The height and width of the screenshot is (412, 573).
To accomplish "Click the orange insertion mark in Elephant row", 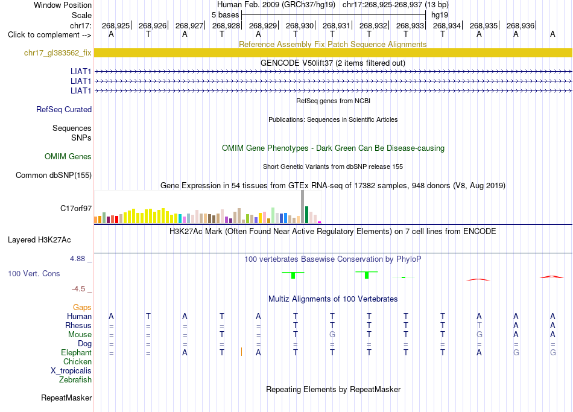I will 241,352.
